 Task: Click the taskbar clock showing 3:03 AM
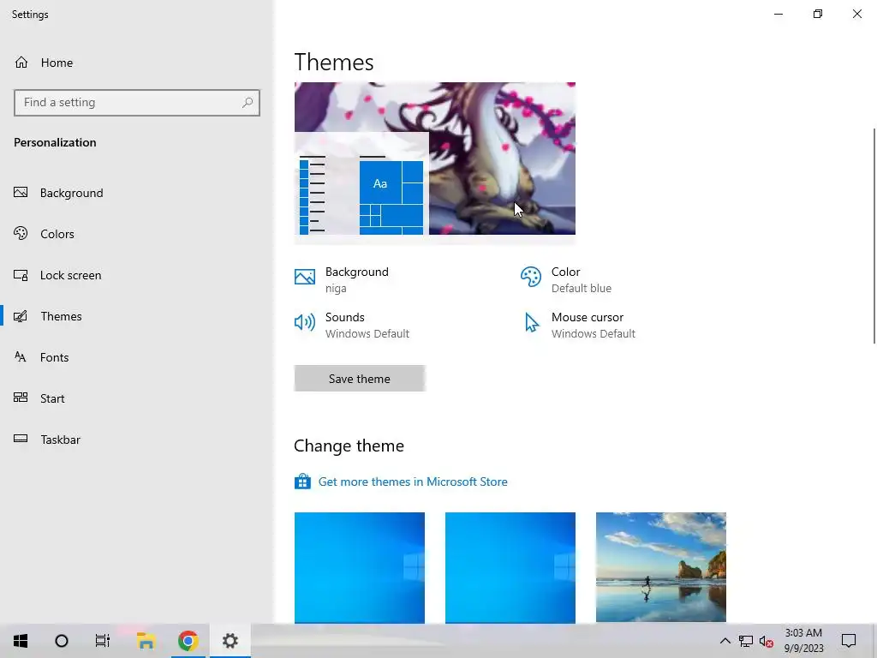(803, 641)
